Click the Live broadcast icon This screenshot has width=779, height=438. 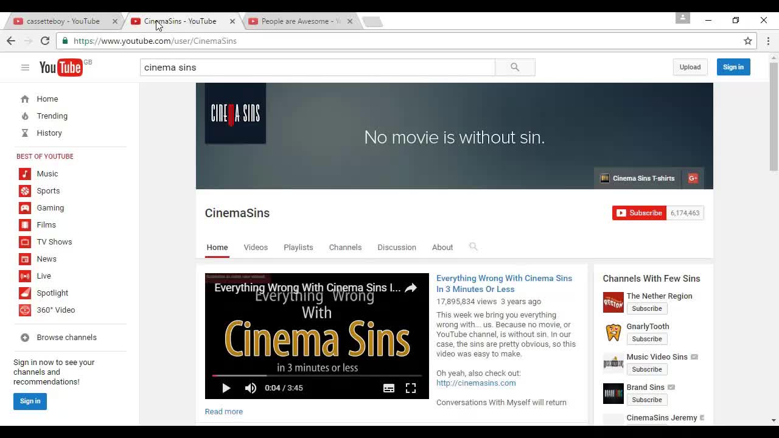(25, 276)
